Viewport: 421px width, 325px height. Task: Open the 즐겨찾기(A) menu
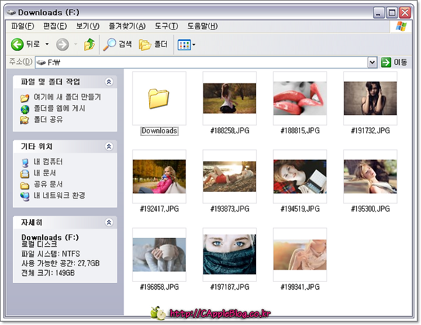click(127, 26)
